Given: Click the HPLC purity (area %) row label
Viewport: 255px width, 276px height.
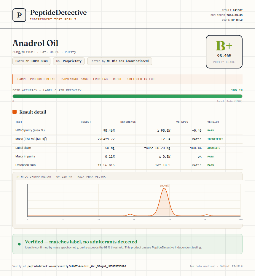Looking at the screenshot, I should point(30,130).
